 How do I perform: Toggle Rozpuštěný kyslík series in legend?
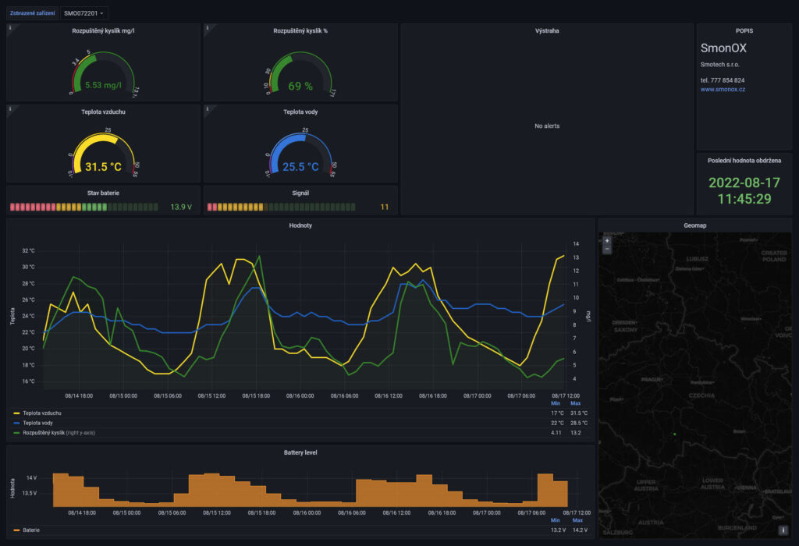[x=45, y=432]
